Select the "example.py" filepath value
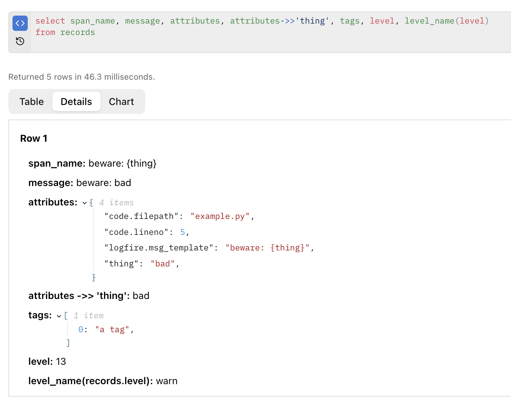Viewport: 511px width, 406px height. click(x=220, y=216)
